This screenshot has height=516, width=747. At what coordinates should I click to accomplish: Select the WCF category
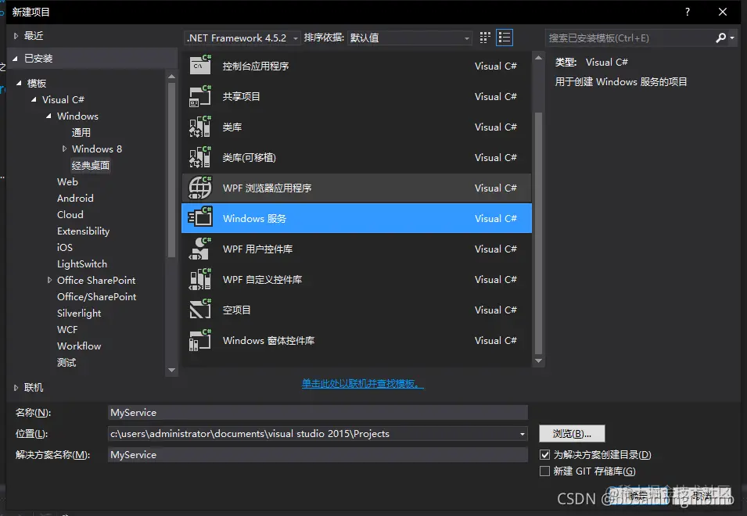click(67, 329)
